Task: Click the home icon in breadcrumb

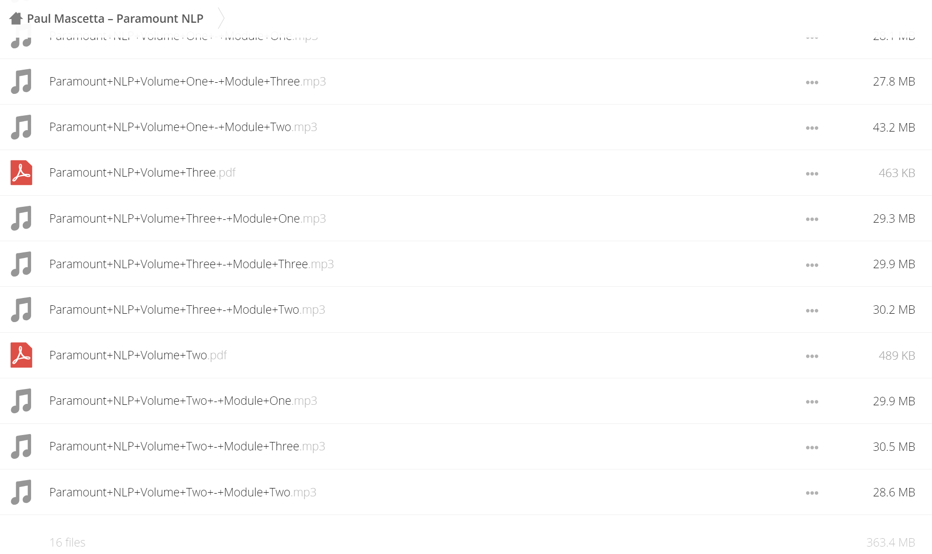Action: pos(16,18)
